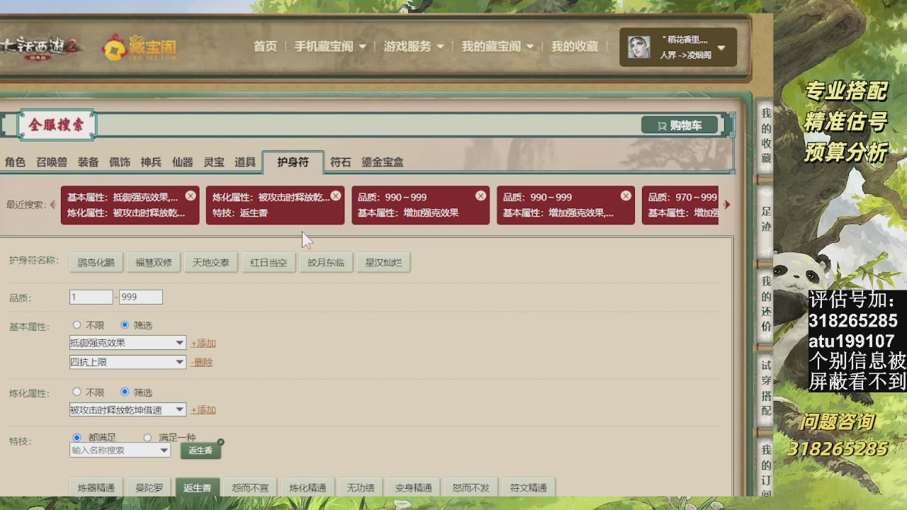Open the 购物车 shopping cart
907x510 pixels.
coord(678,125)
